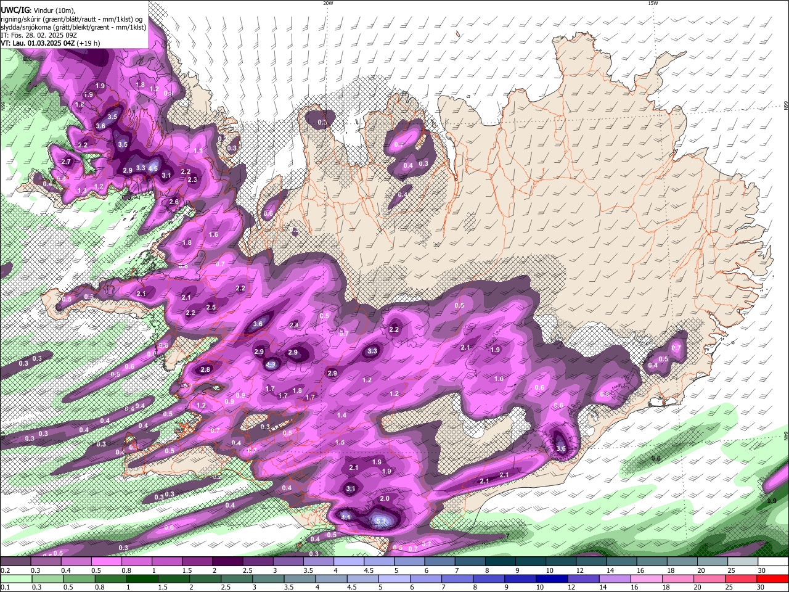Click the 1.0 precipitation value on the map
Image resolution: width=789 pixels, height=592 pixels.
(x=499, y=379)
